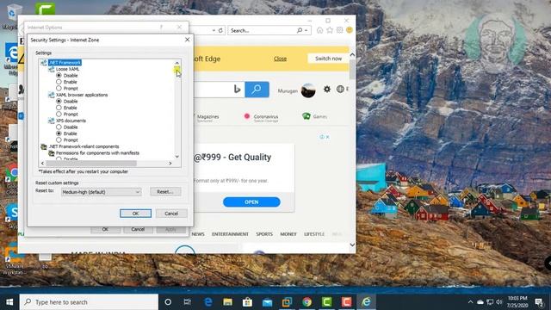Open the Murugan profile avatar

coord(308,90)
